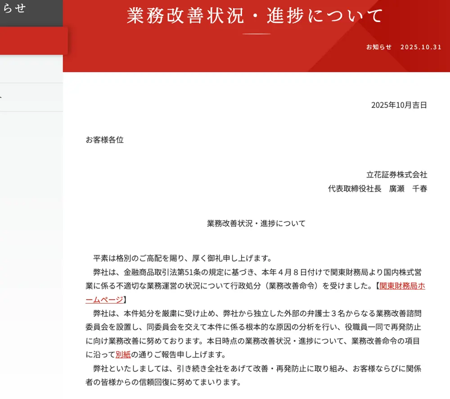Click the salutation お客様各位

[x=105, y=140]
